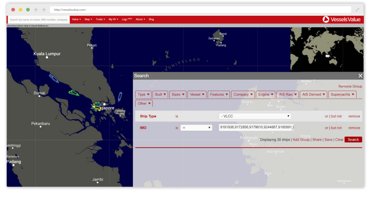
Task: Select the green ship outline on map
Action: (74, 93)
